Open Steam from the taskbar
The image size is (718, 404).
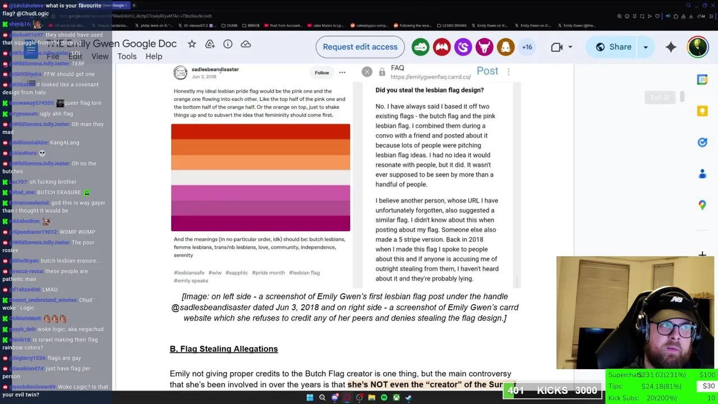(x=408, y=398)
